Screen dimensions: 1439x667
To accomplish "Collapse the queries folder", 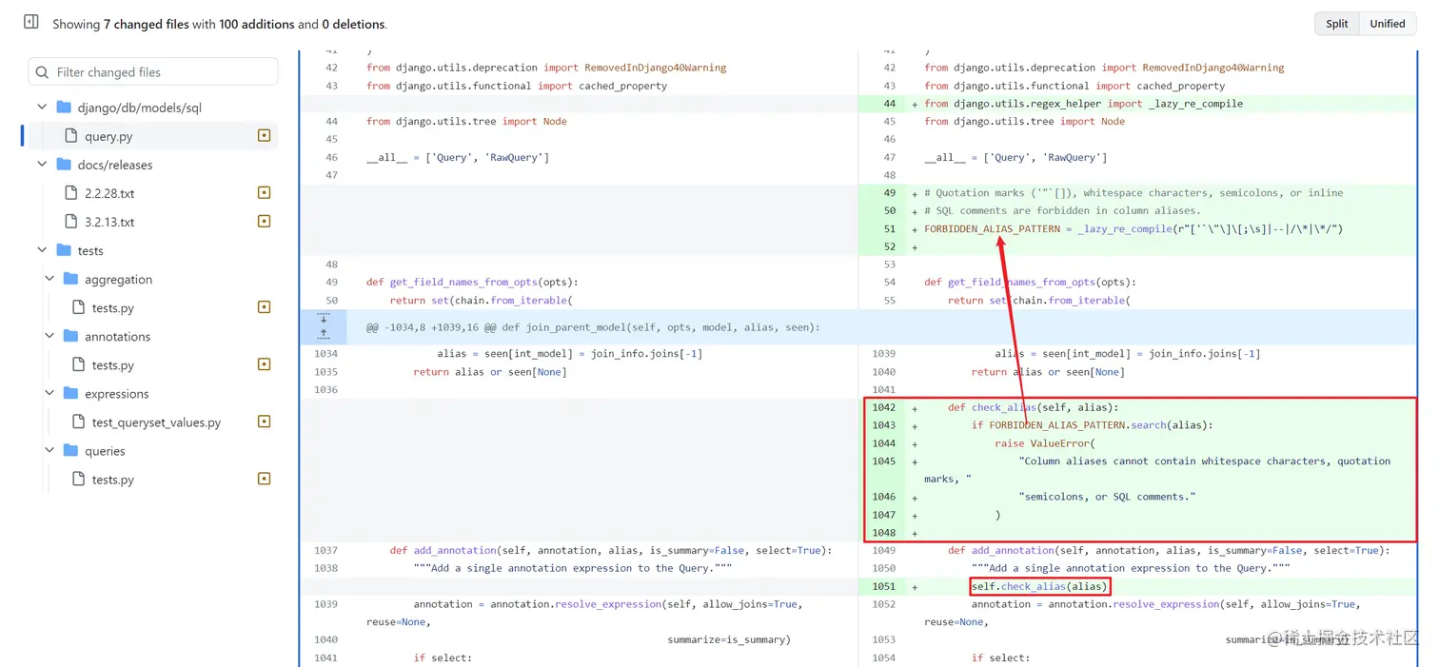I will [49, 450].
